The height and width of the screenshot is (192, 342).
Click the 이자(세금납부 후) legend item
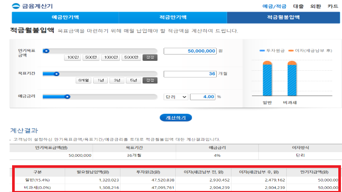[x=310, y=51]
